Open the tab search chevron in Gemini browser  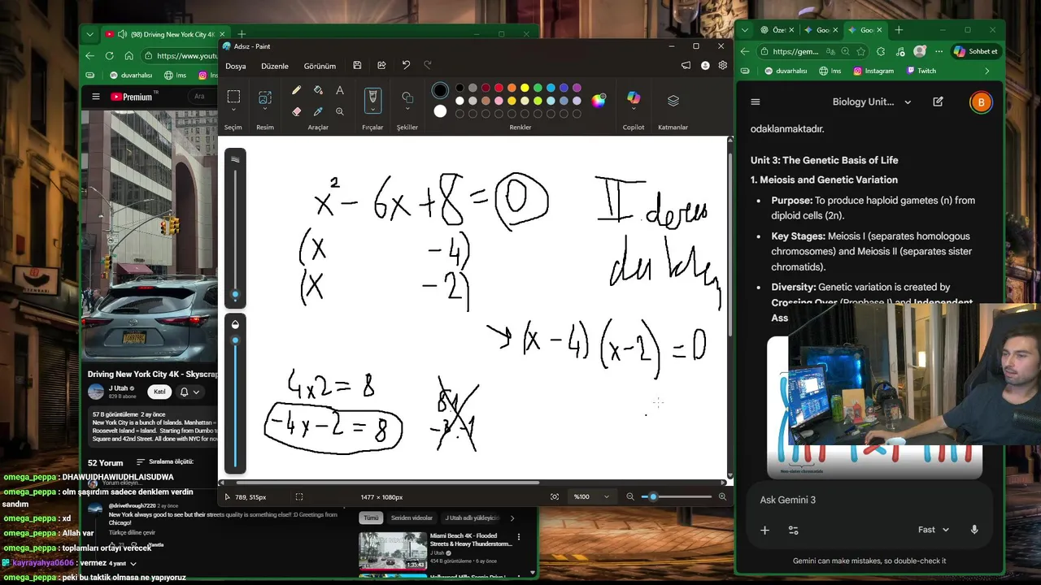(x=744, y=30)
